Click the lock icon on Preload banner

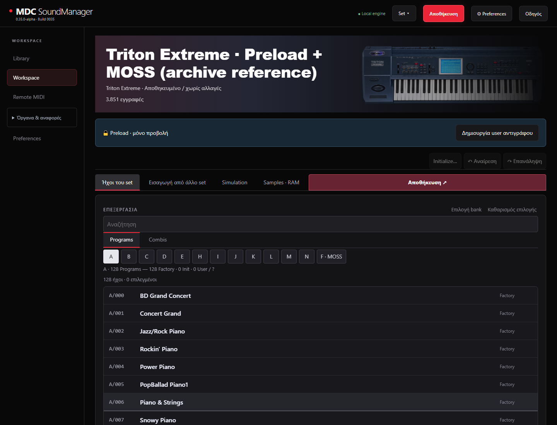[x=106, y=133]
